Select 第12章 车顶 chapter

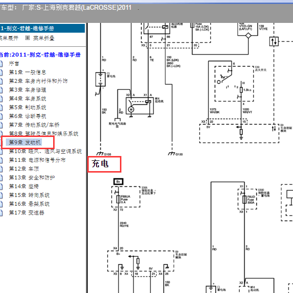pyautogui.click(x=24, y=169)
